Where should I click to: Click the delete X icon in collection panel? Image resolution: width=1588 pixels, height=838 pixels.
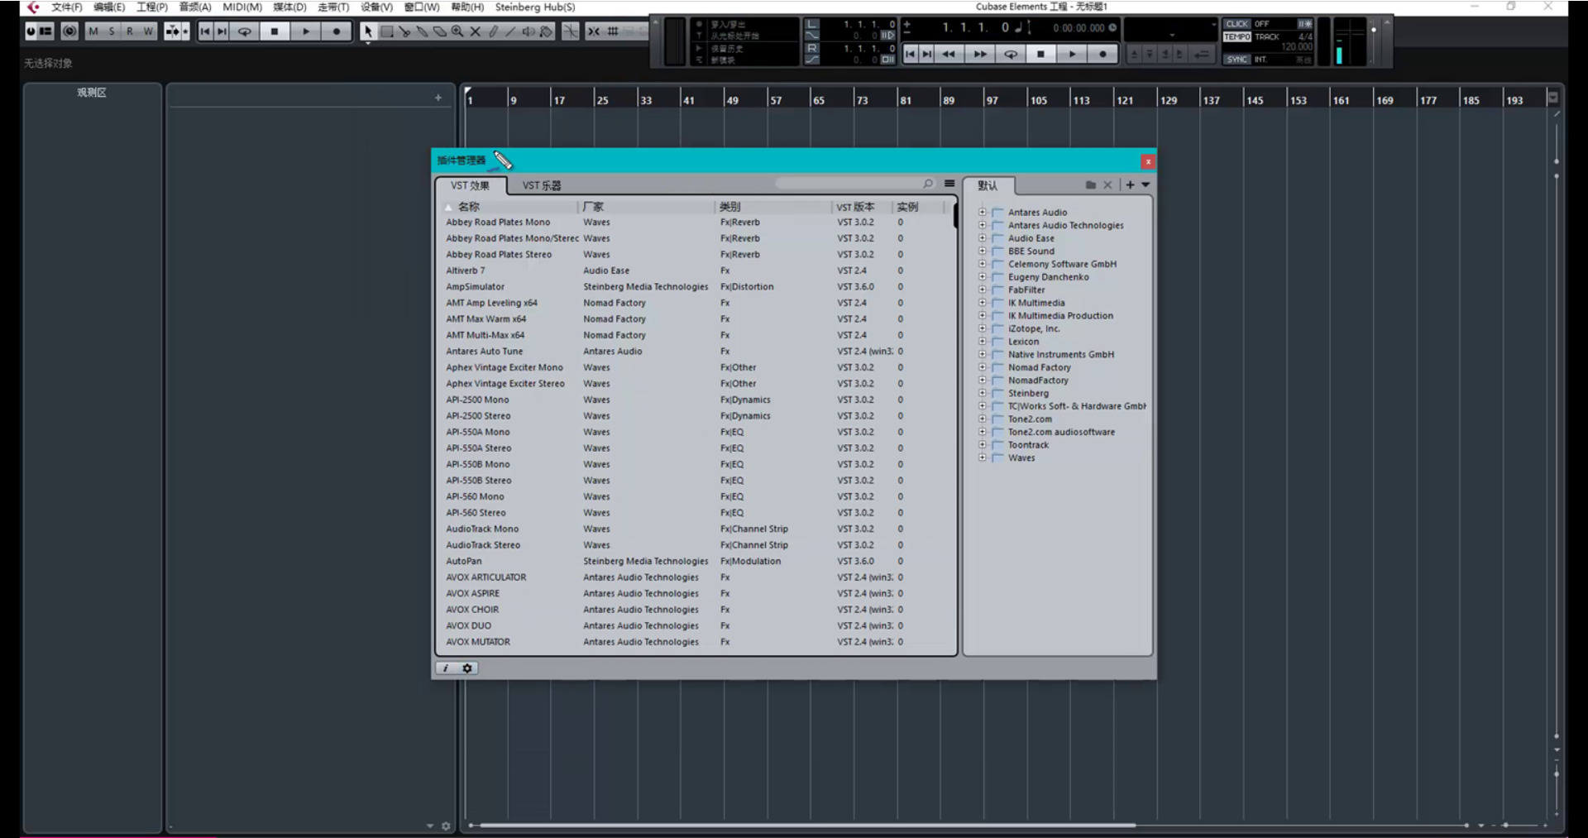[1107, 185]
